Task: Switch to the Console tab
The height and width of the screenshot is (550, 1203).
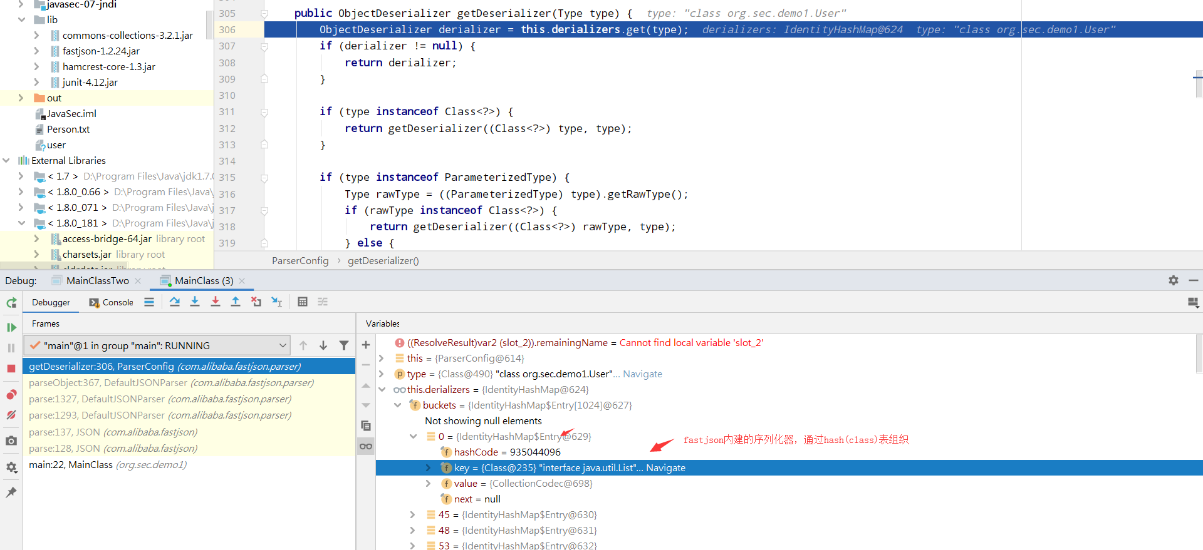Action: pyautogui.click(x=112, y=302)
